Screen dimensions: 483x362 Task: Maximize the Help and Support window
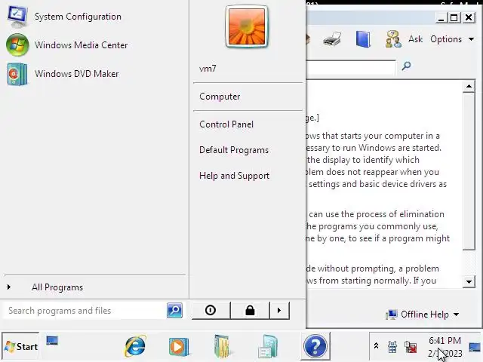tap(454, 17)
